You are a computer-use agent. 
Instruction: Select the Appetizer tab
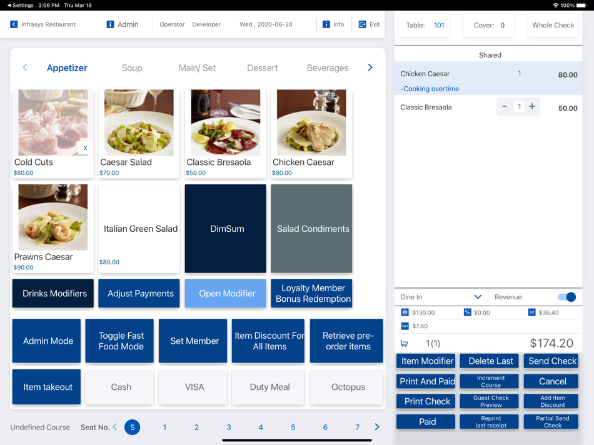[x=67, y=67]
